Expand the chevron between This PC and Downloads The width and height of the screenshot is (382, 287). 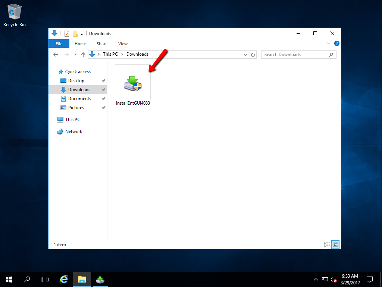pyautogui.click(x=122, y=55)
